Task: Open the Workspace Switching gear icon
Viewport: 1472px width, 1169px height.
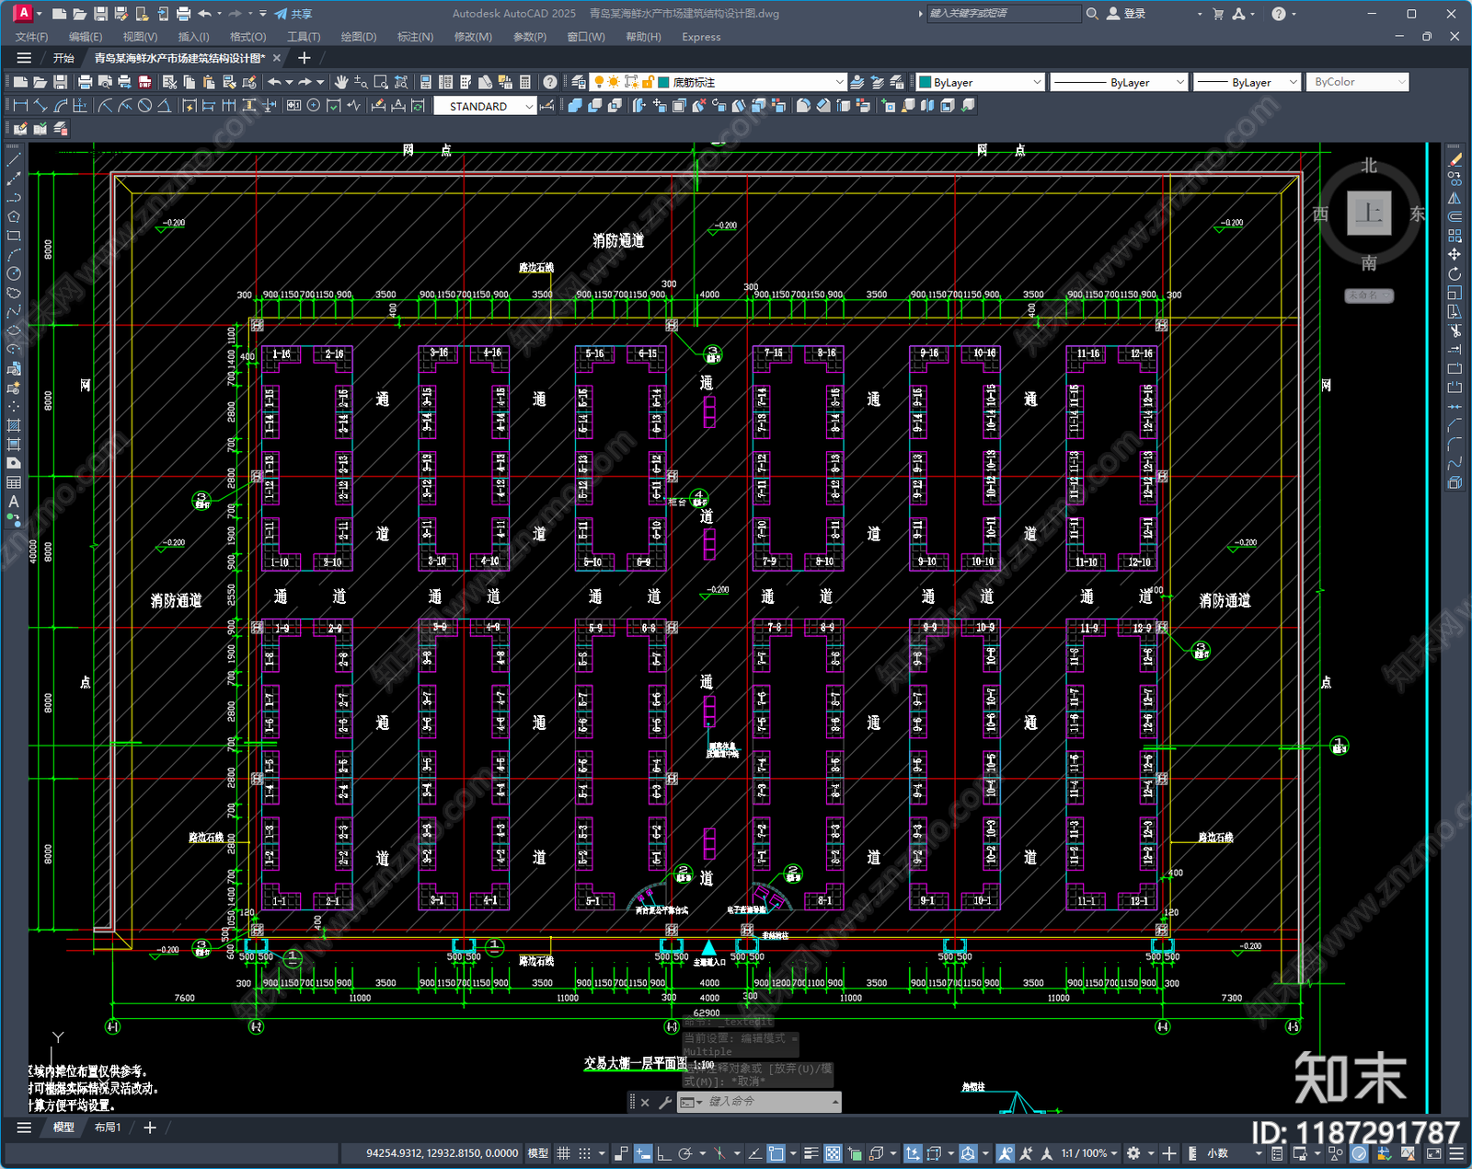Action: point(1133,1153)
